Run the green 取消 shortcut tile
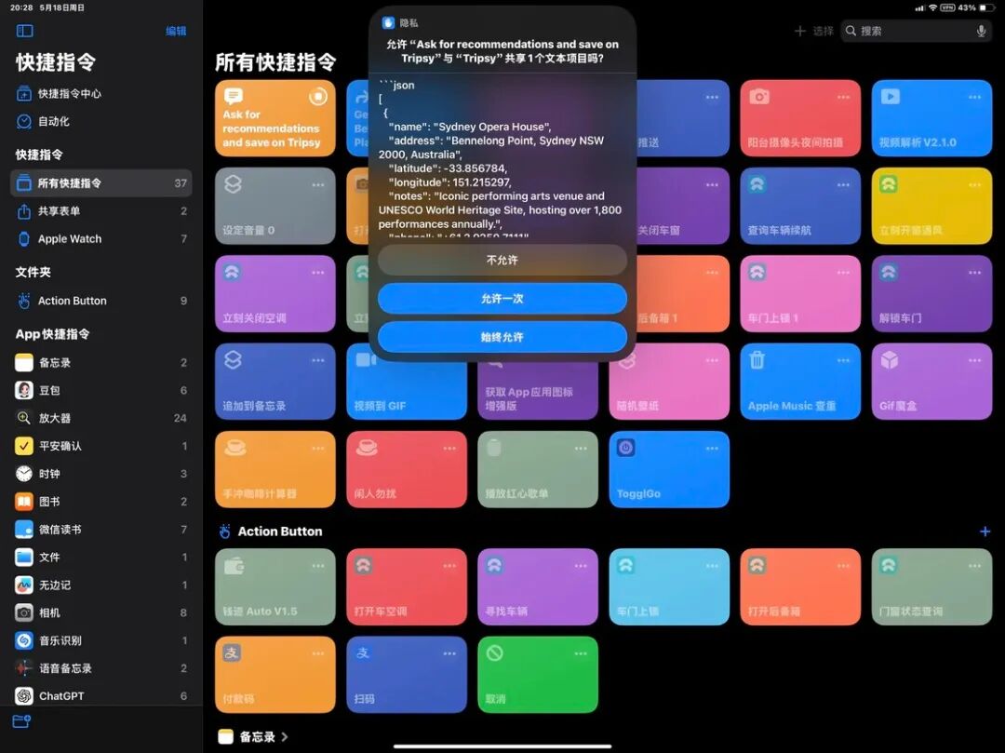This screenshot has width=1005, height=753. (x=538, y=675)
